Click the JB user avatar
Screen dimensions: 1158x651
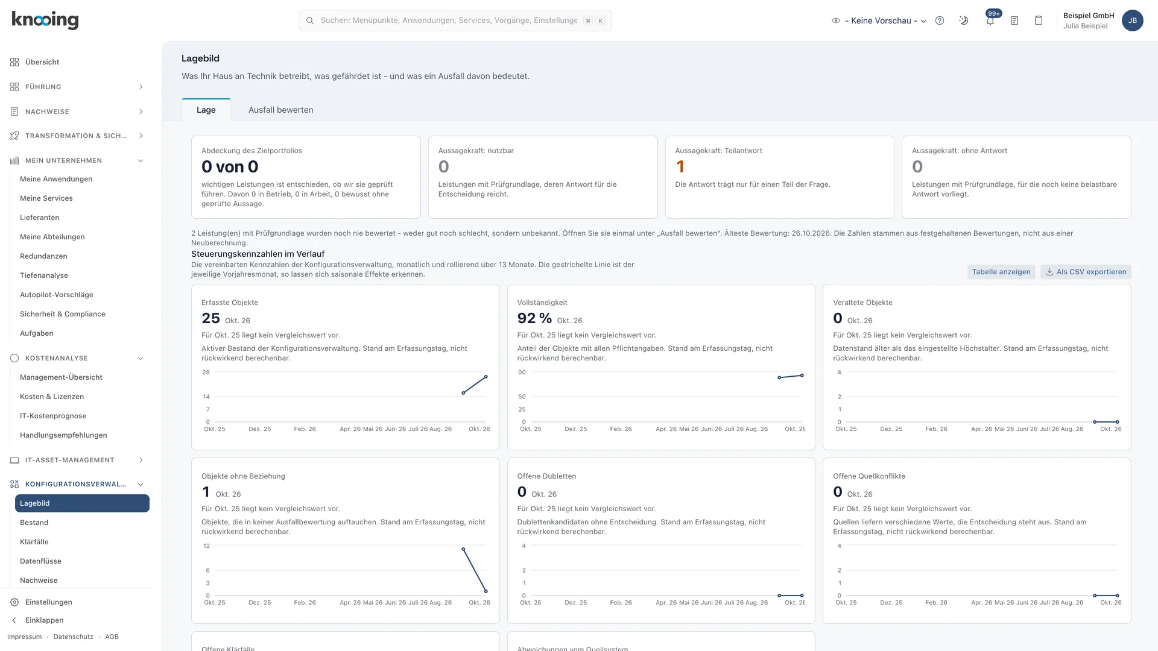1133,20
